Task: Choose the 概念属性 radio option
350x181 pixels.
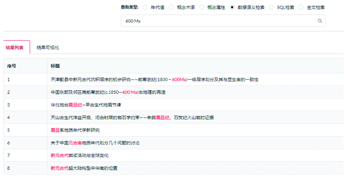Action: pyautogui.click(x=201, y=7)
